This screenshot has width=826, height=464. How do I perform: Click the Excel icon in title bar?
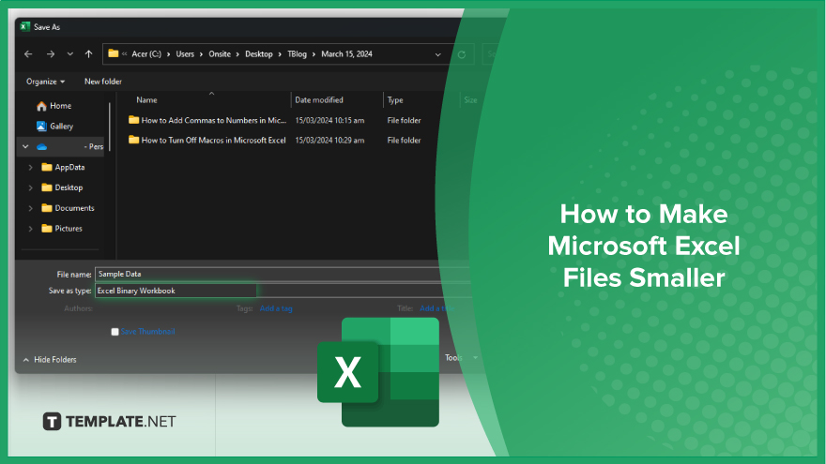point(24,27)
